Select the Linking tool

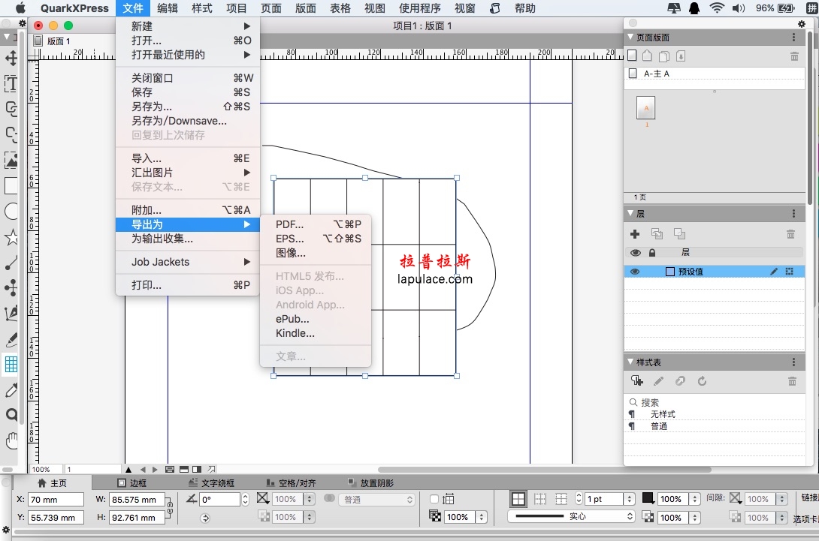pos(11,109)
